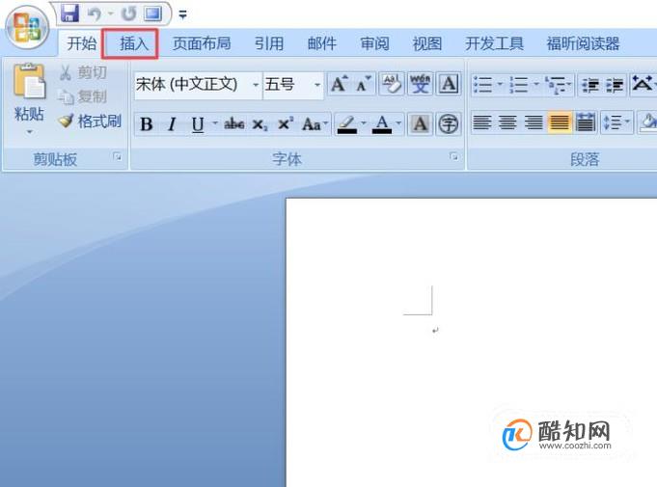Switch to the 审阅 tab

click(x=374, y=43)
